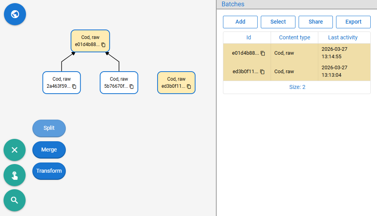The width and height of the screenshot is (377, 216).
Task: Transform the selected batches
Action: [x=49, y=171]
